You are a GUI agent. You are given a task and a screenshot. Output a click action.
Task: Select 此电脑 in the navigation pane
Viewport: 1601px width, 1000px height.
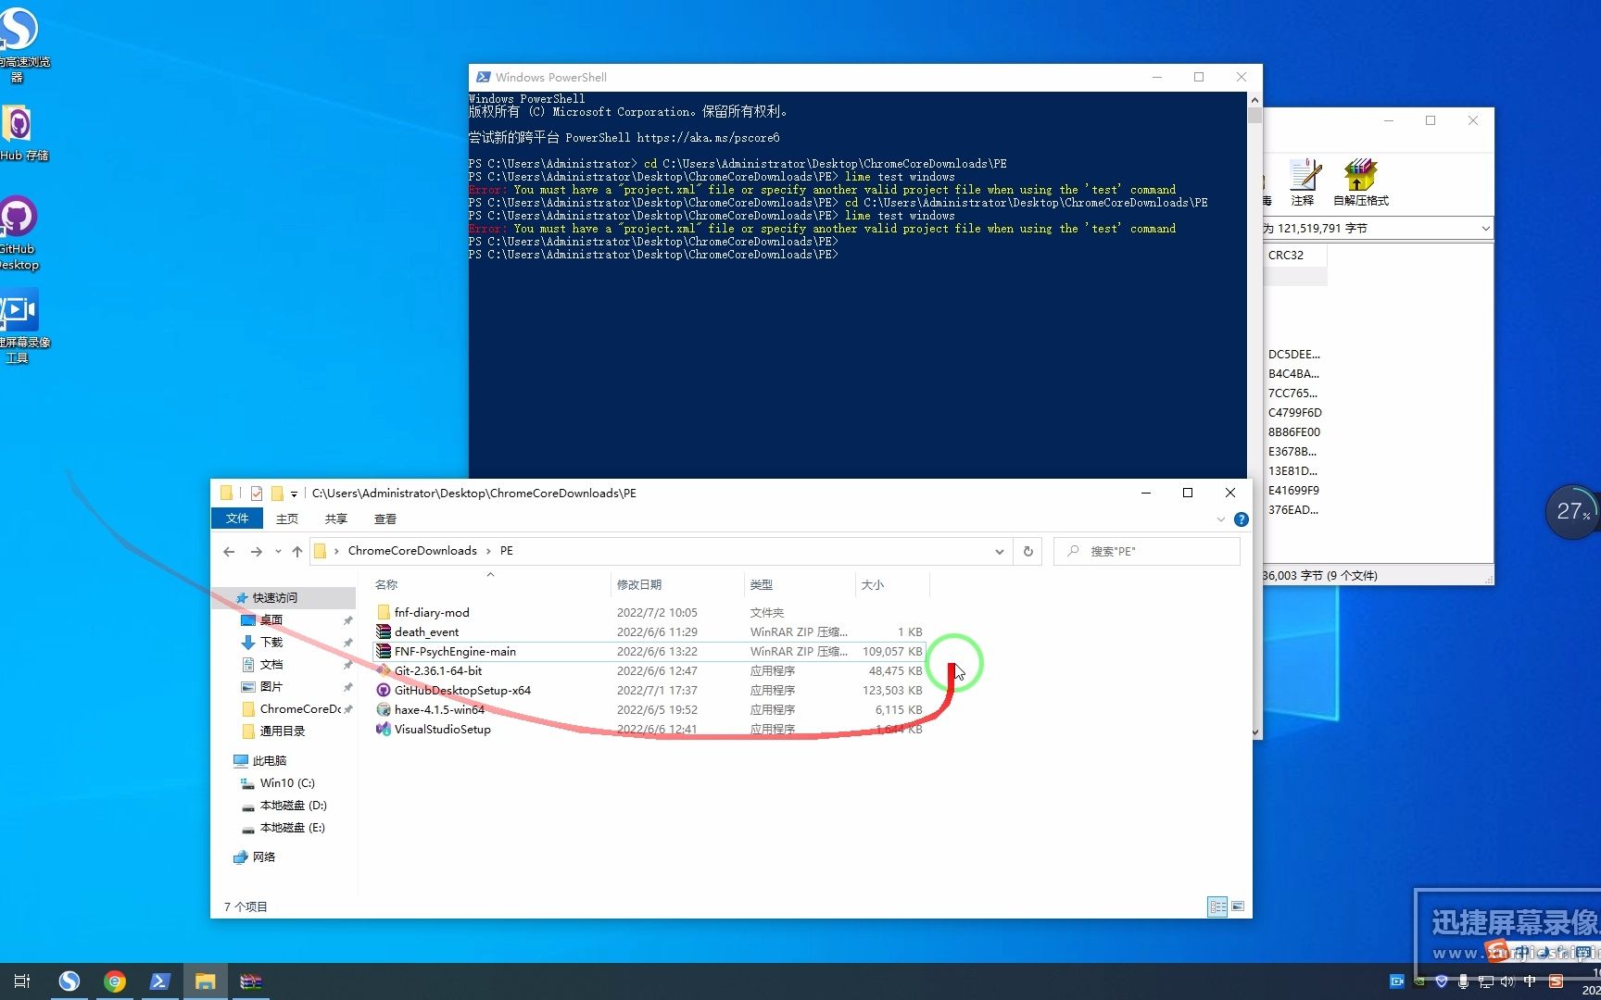pyautogui.click(x=270, y=761)
